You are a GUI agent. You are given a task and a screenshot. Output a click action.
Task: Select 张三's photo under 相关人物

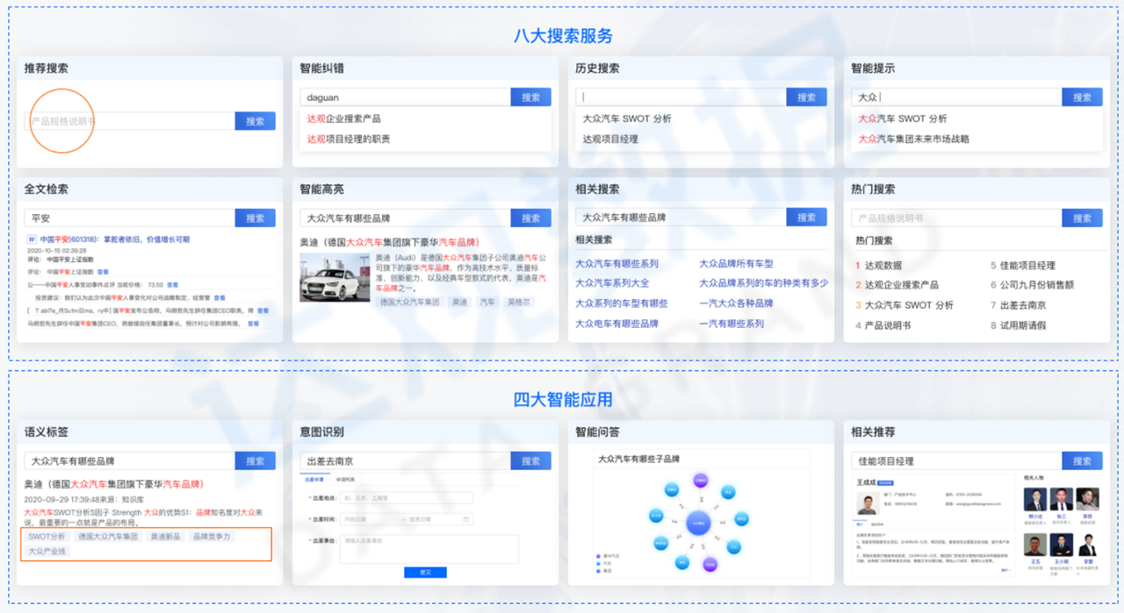coord(1062,499)
